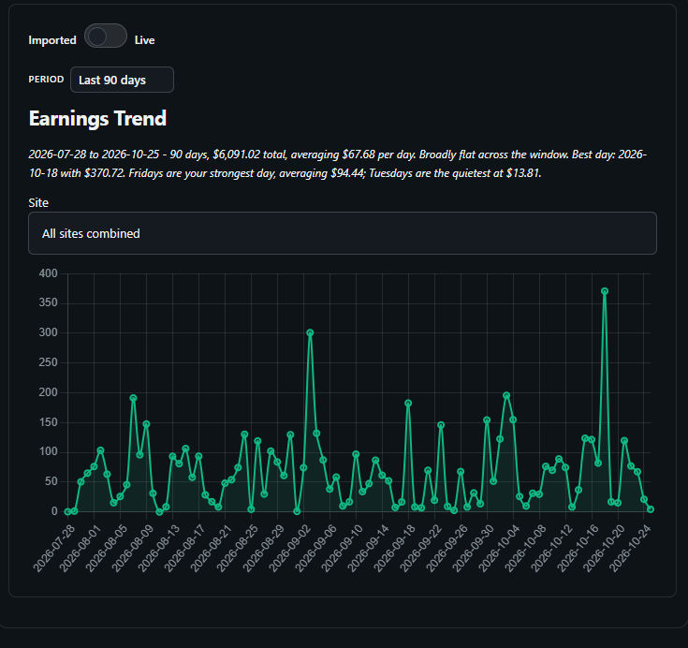This screenshot has height=648, width=688.
Task: Click the Site label
Action: [x=38, y=202]
